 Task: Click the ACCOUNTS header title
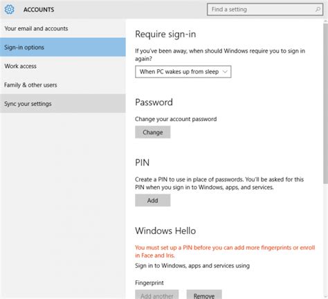pos(39,10)
